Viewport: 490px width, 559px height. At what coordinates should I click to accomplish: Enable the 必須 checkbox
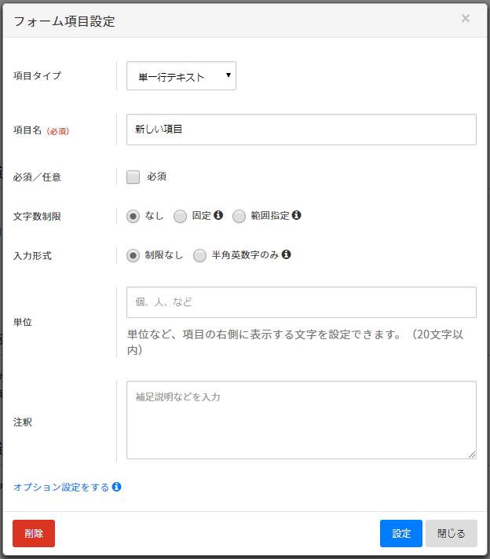(133, 177)
